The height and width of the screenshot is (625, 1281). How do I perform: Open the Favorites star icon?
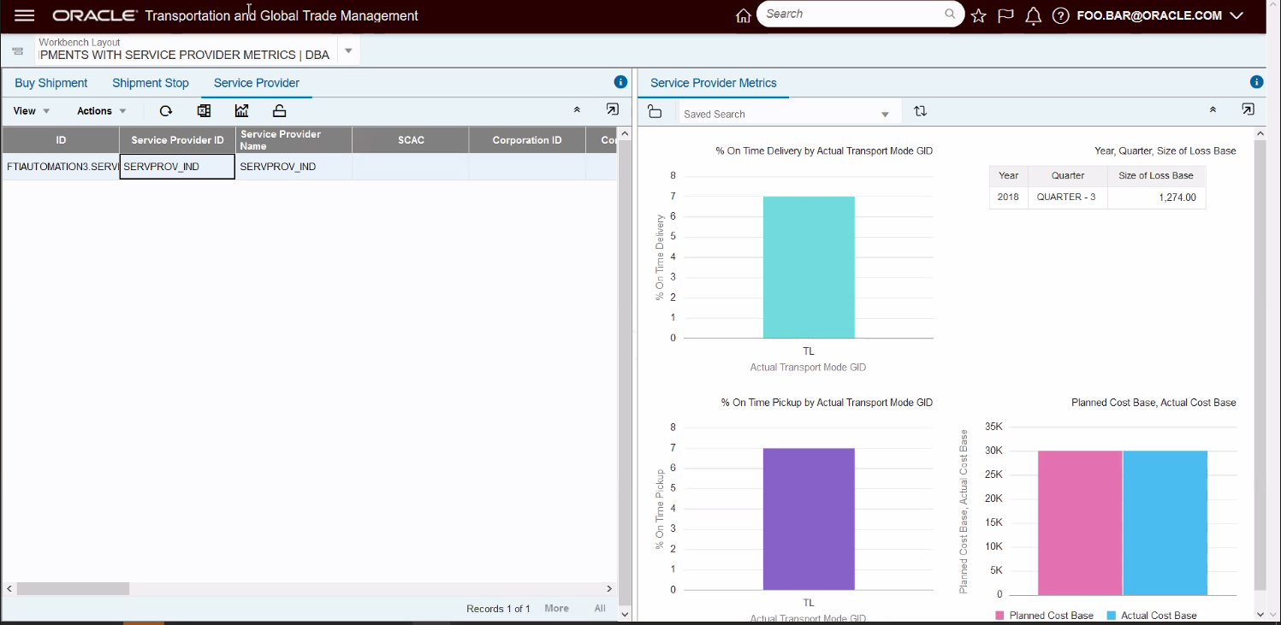tap(979, 15)
